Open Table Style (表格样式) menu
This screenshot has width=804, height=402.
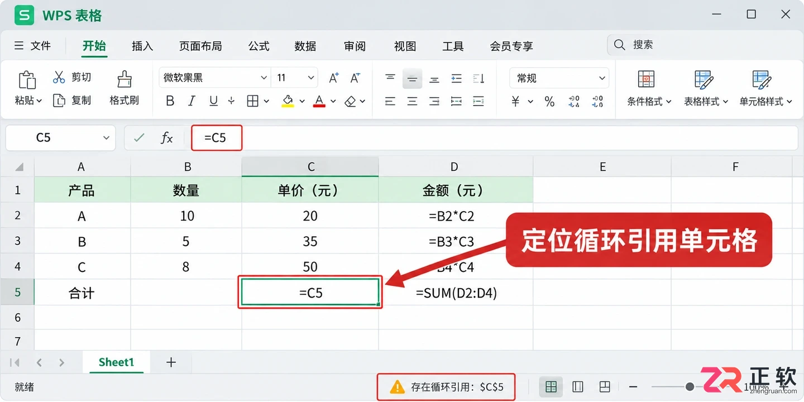point(706,88)
